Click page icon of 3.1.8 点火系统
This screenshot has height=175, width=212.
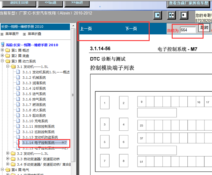(x=18, y=110)
